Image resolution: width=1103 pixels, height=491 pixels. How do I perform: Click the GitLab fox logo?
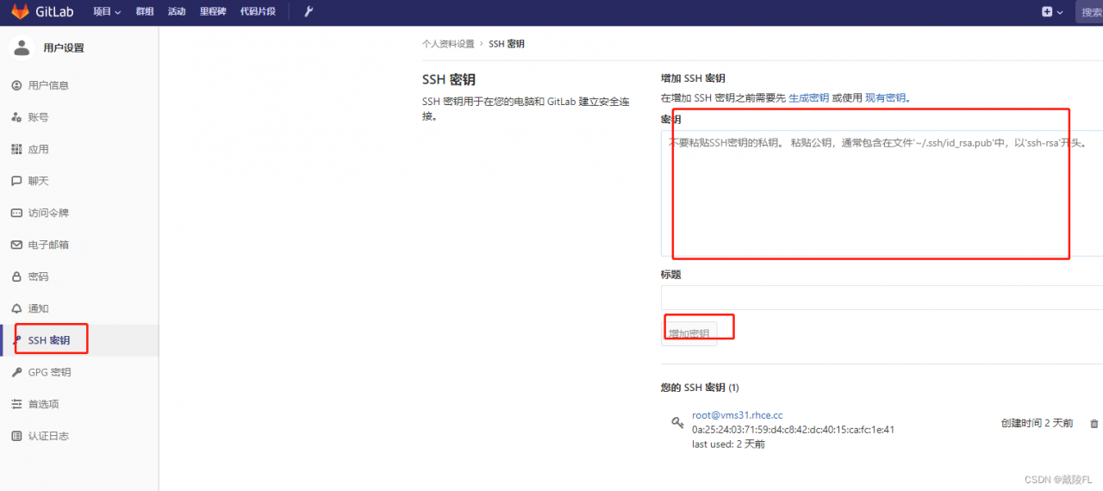point(19,12)
